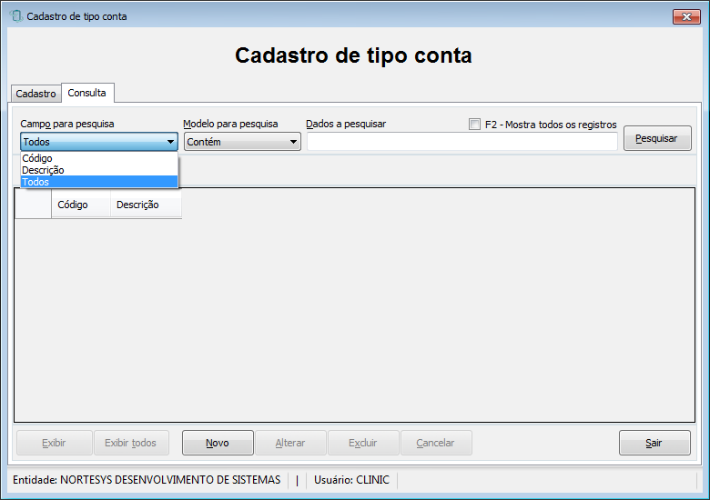
Task: Click the Sair button to exit
Action: [x=654, y=443]
